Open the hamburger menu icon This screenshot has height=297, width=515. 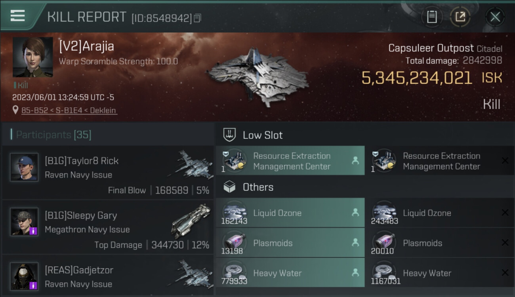(x=17, y=15)
